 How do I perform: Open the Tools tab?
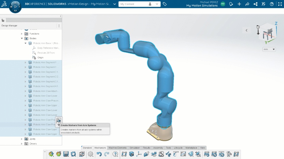coord(168,148)
